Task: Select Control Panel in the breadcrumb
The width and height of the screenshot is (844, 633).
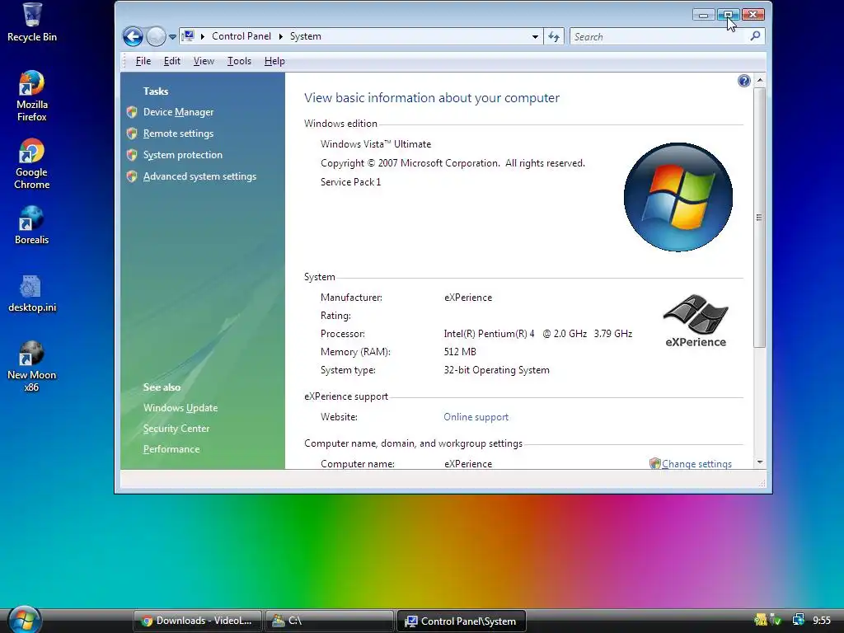Action: pos(241,36)
